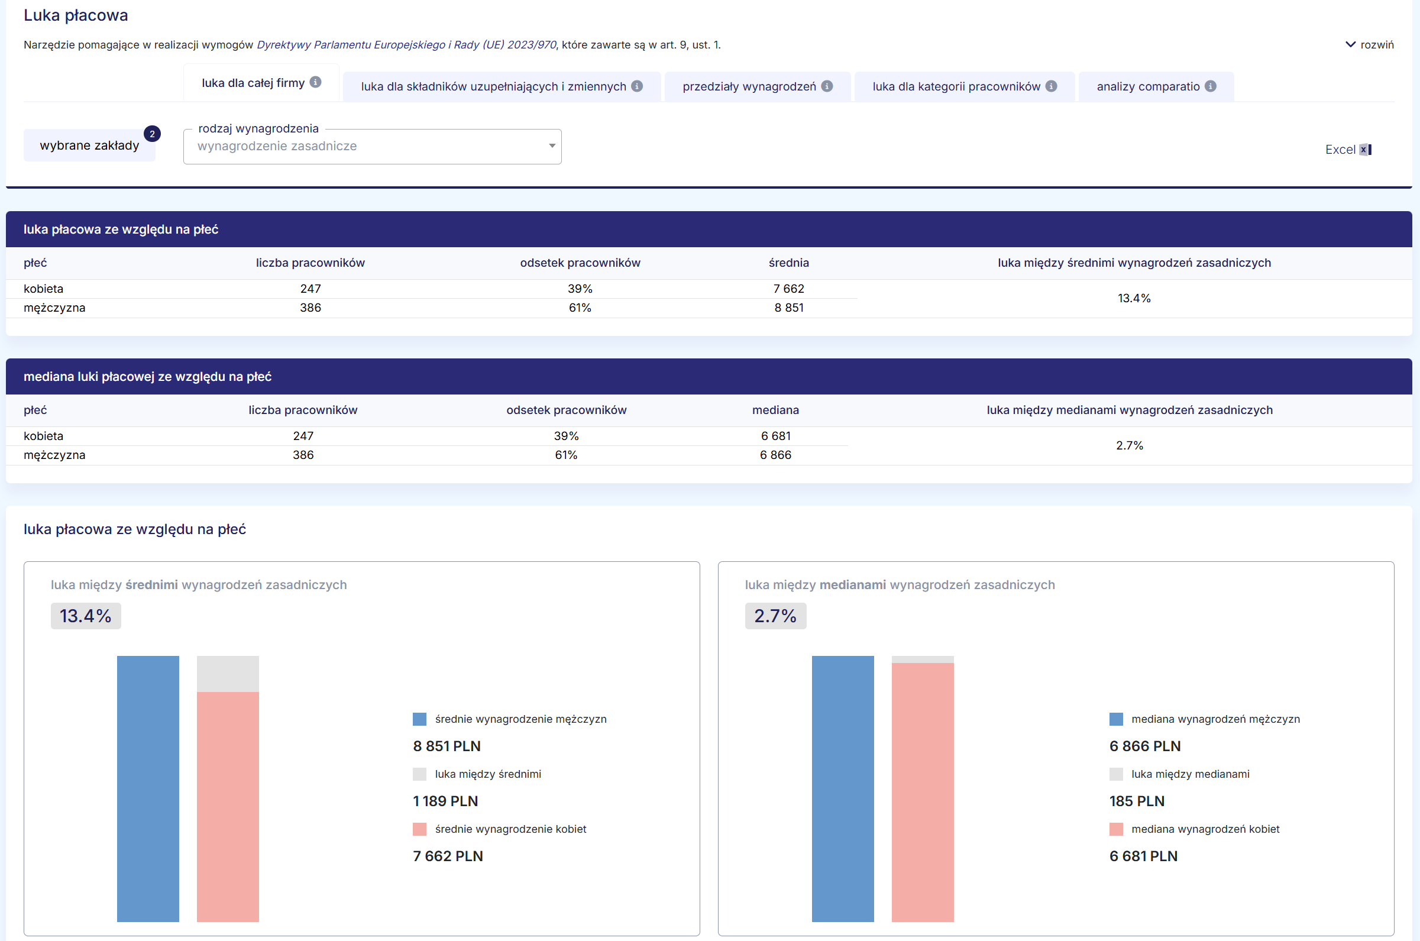Open the 'rodzaj wynagrodzenia' dropdown arrow

[x=551, y=146]
